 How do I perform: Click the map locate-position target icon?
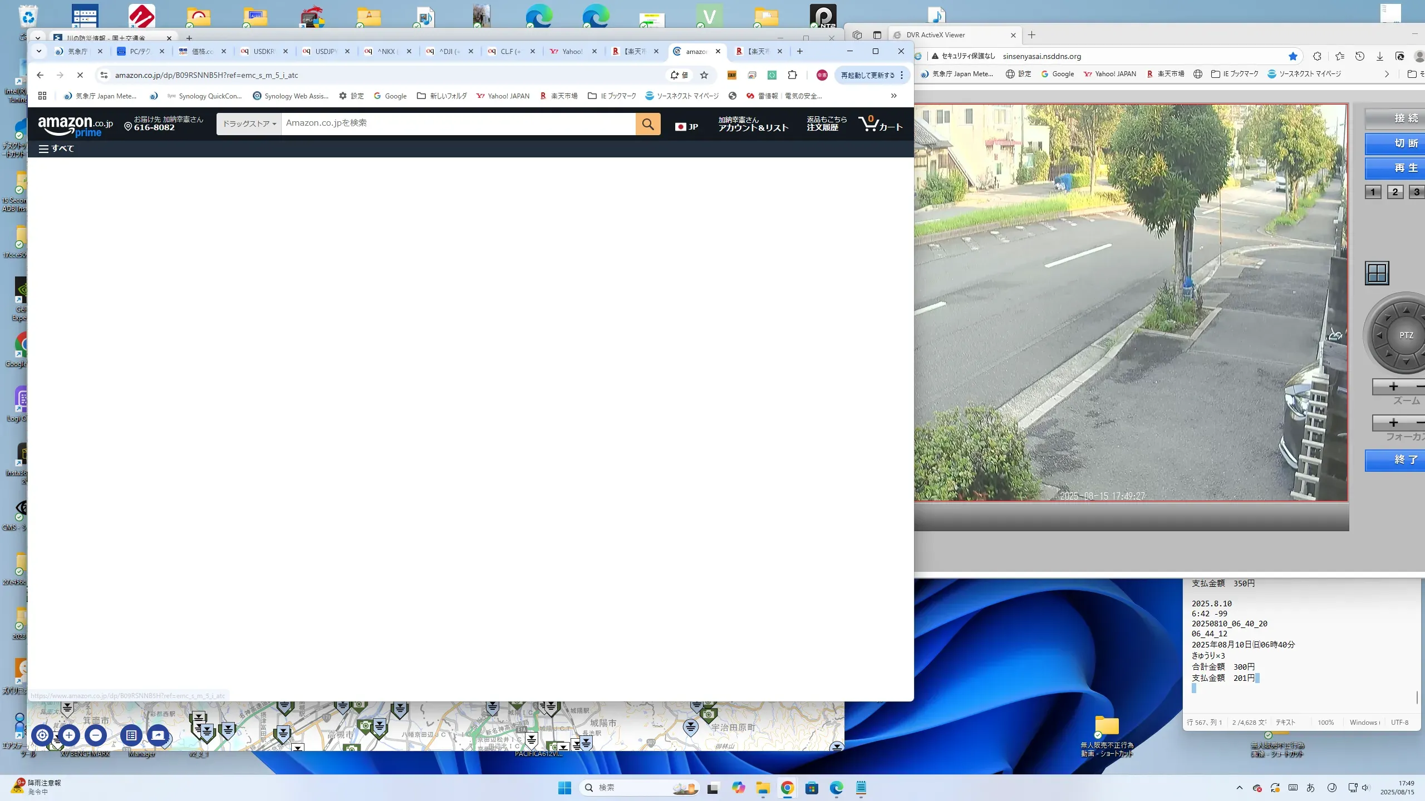pyautogui.click(x=42, y=735)
